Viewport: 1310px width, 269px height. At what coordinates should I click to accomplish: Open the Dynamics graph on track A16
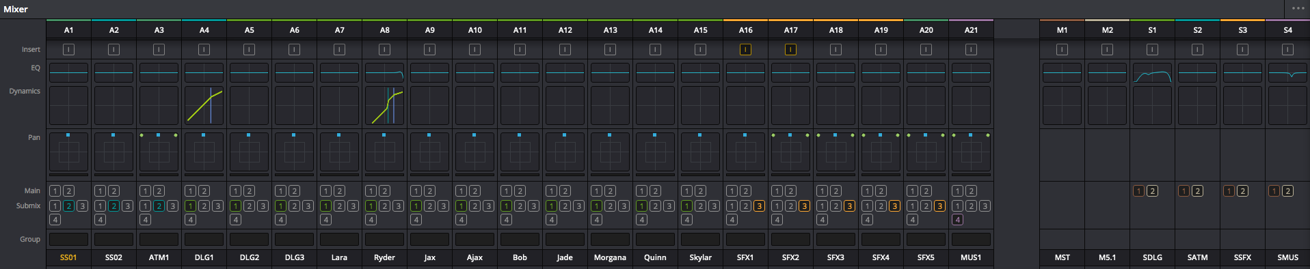click(745, 105)
